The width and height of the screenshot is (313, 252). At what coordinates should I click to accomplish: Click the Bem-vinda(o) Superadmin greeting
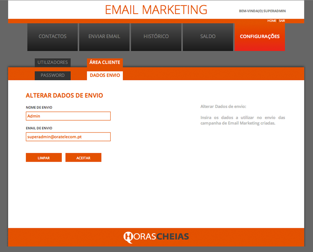click(262, 11)
